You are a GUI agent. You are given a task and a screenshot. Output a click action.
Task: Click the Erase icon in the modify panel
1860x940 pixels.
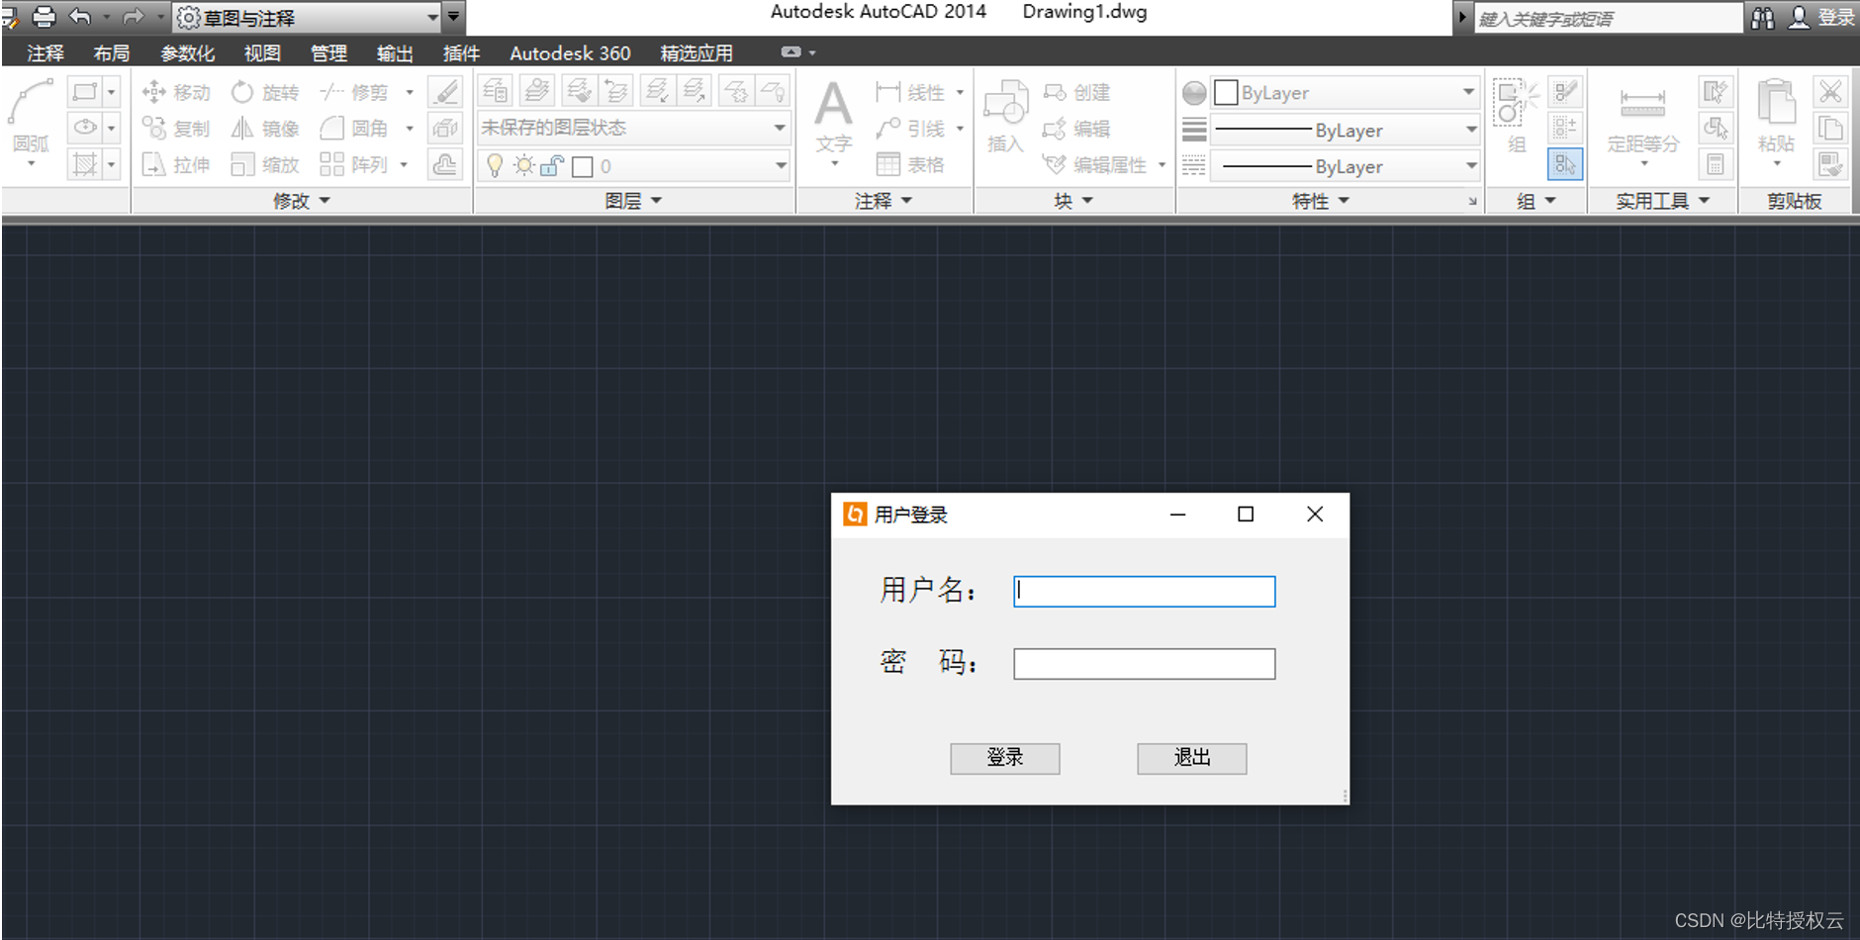tap(445, 92)
